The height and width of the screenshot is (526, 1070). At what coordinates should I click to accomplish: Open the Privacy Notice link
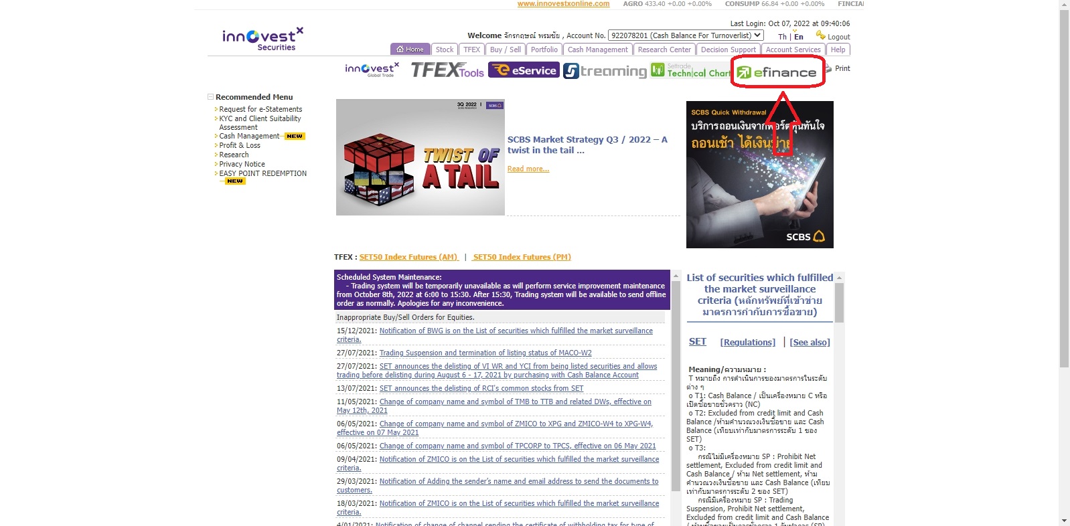(242, 164)
